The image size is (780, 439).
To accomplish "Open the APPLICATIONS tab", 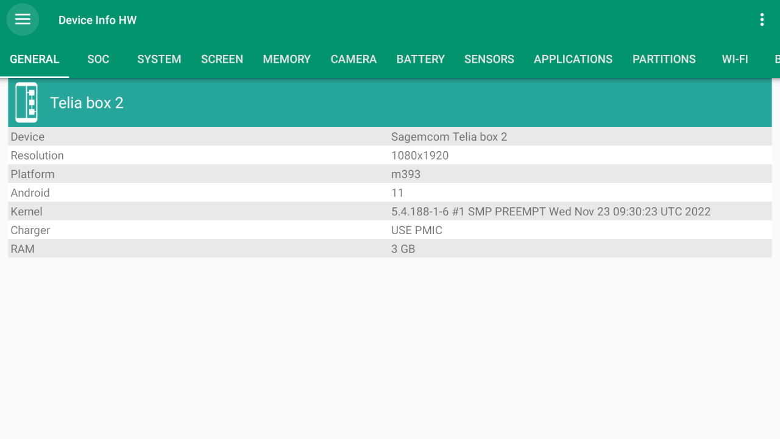I will (573, 59).
